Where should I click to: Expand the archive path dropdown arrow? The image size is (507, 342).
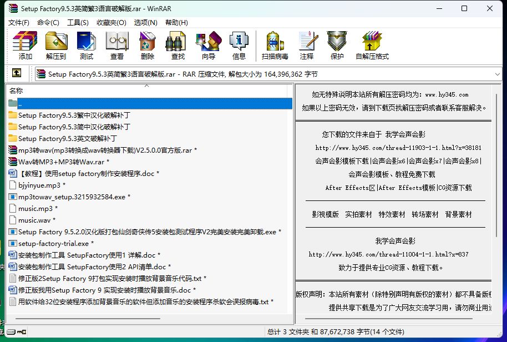(498, 74)
